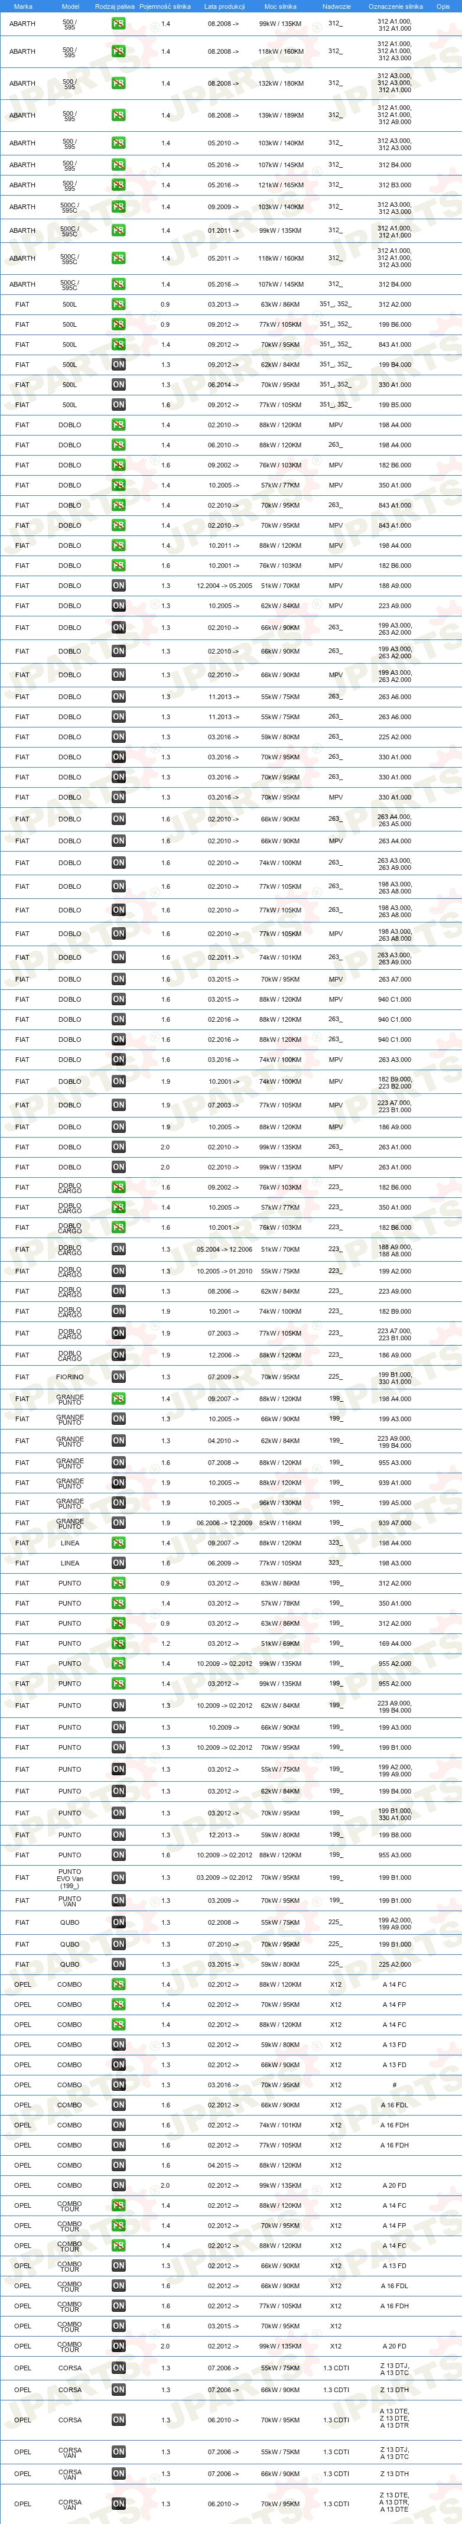Click the Rodzaj paliwa column header
This screenshot has height=2524, width=462.
(x=115, y=6)
